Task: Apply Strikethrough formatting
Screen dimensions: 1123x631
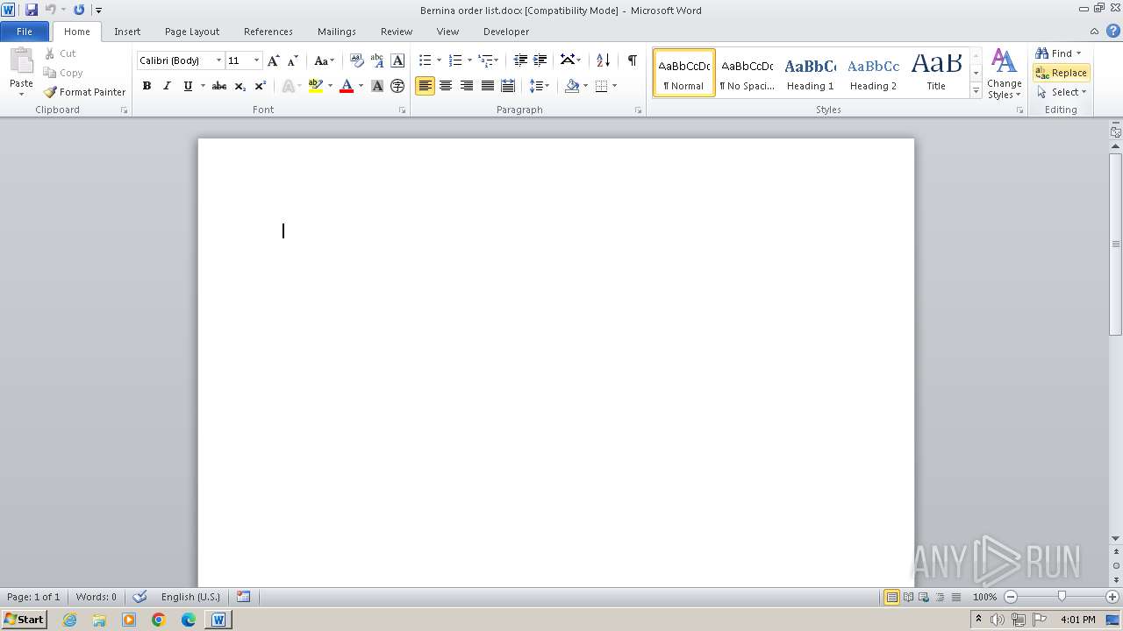Action: [x=219, y=86]
